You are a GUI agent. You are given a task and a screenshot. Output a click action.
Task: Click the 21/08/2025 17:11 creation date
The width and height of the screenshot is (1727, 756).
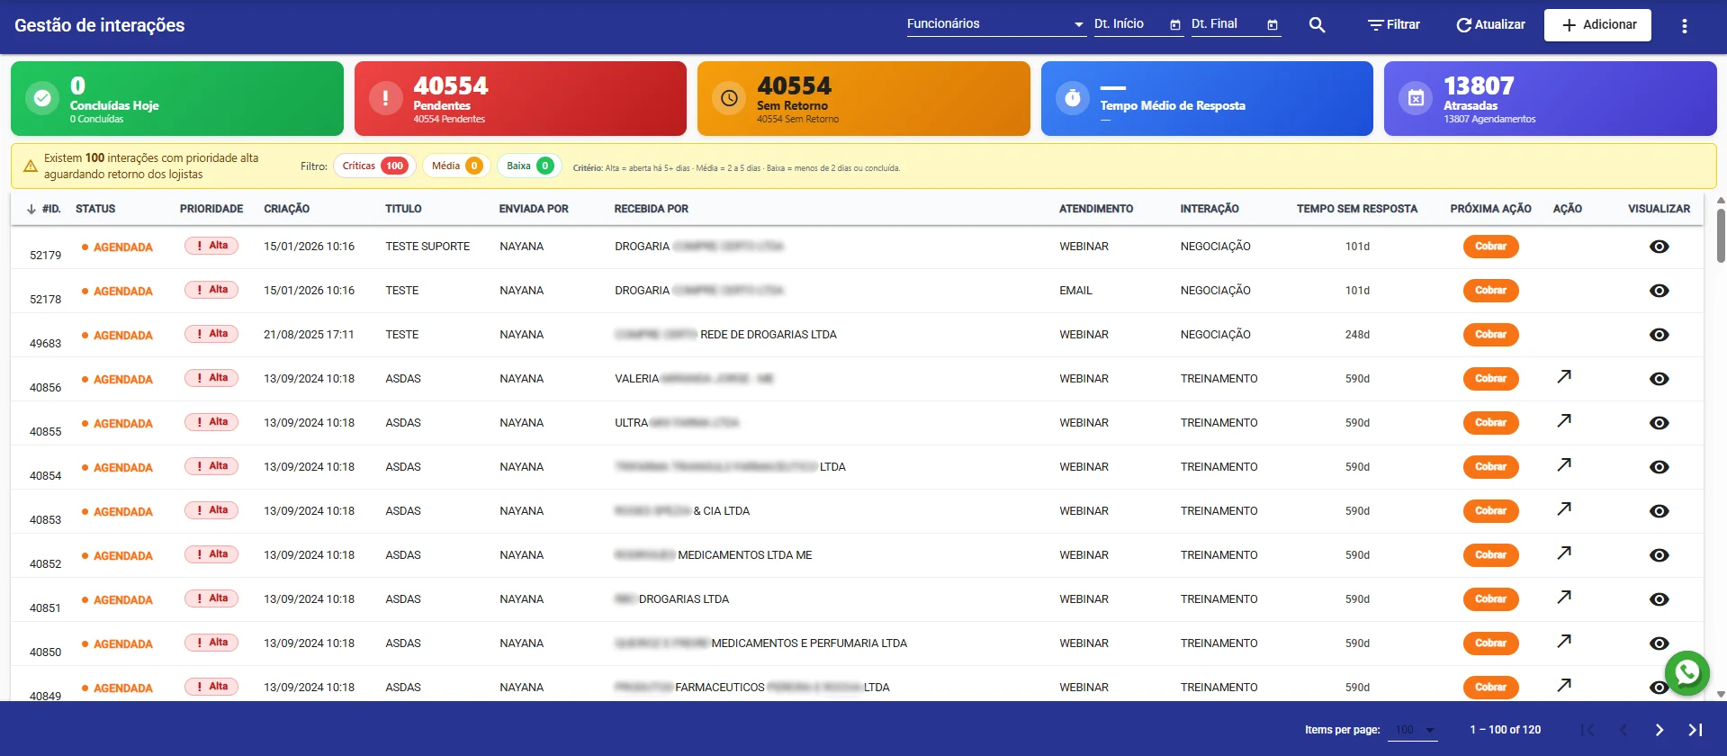[x=309, y=335]
